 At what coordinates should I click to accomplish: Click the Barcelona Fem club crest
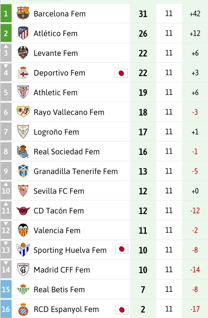[23, 13]
